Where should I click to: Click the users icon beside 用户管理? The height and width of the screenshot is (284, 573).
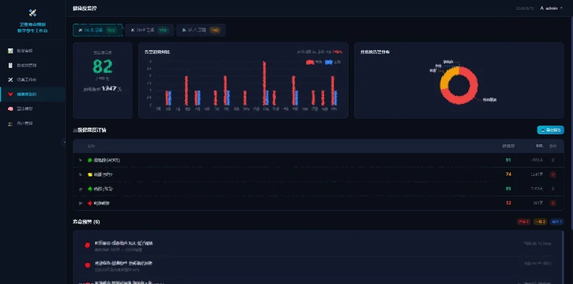11,123
